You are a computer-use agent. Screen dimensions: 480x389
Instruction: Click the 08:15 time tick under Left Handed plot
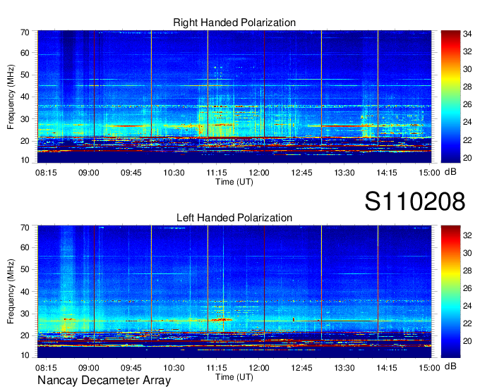(46, 368)
